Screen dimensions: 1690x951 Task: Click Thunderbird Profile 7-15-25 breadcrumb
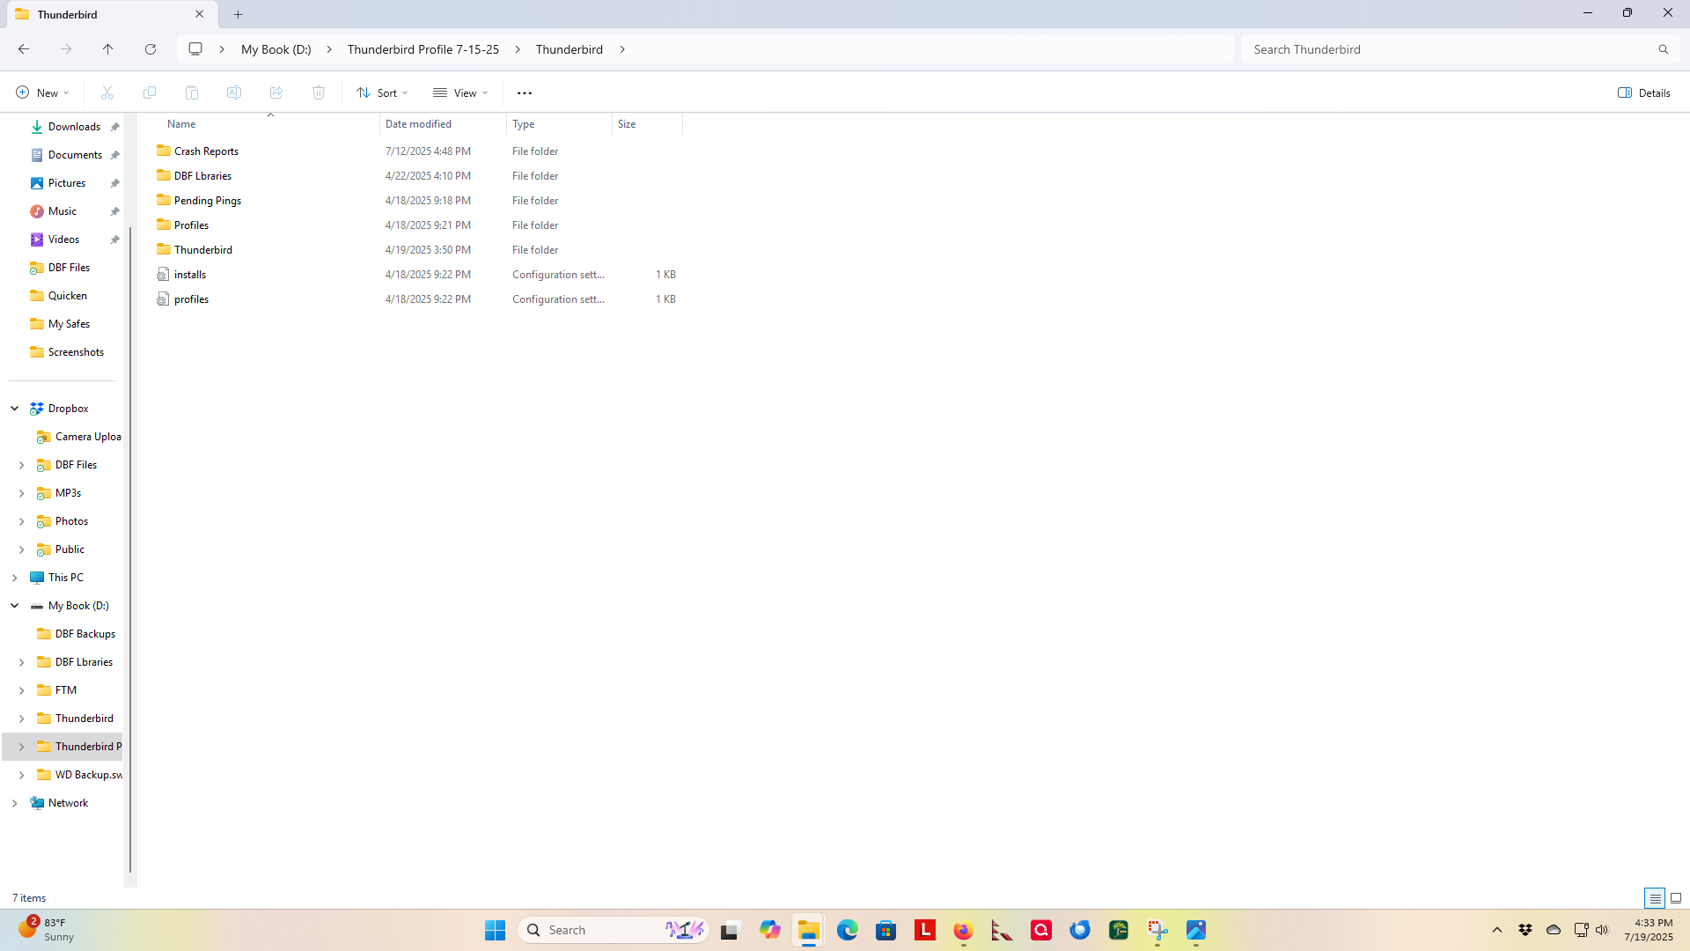point(423,49)
